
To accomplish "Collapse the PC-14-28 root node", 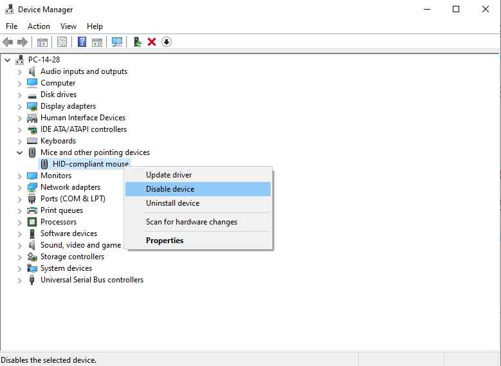I will (x=8, y=60).
